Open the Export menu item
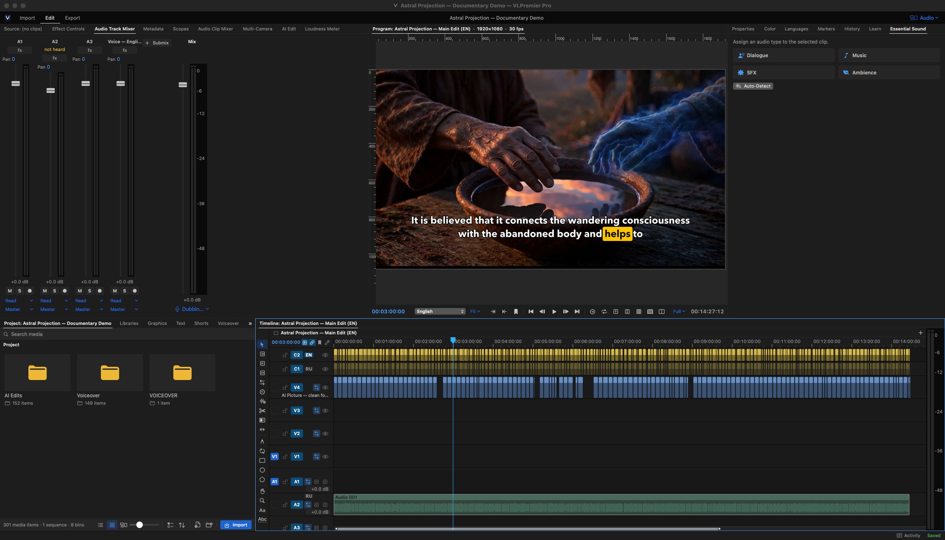The height and width of the screenshot is (540, 945). click(72, 18)
